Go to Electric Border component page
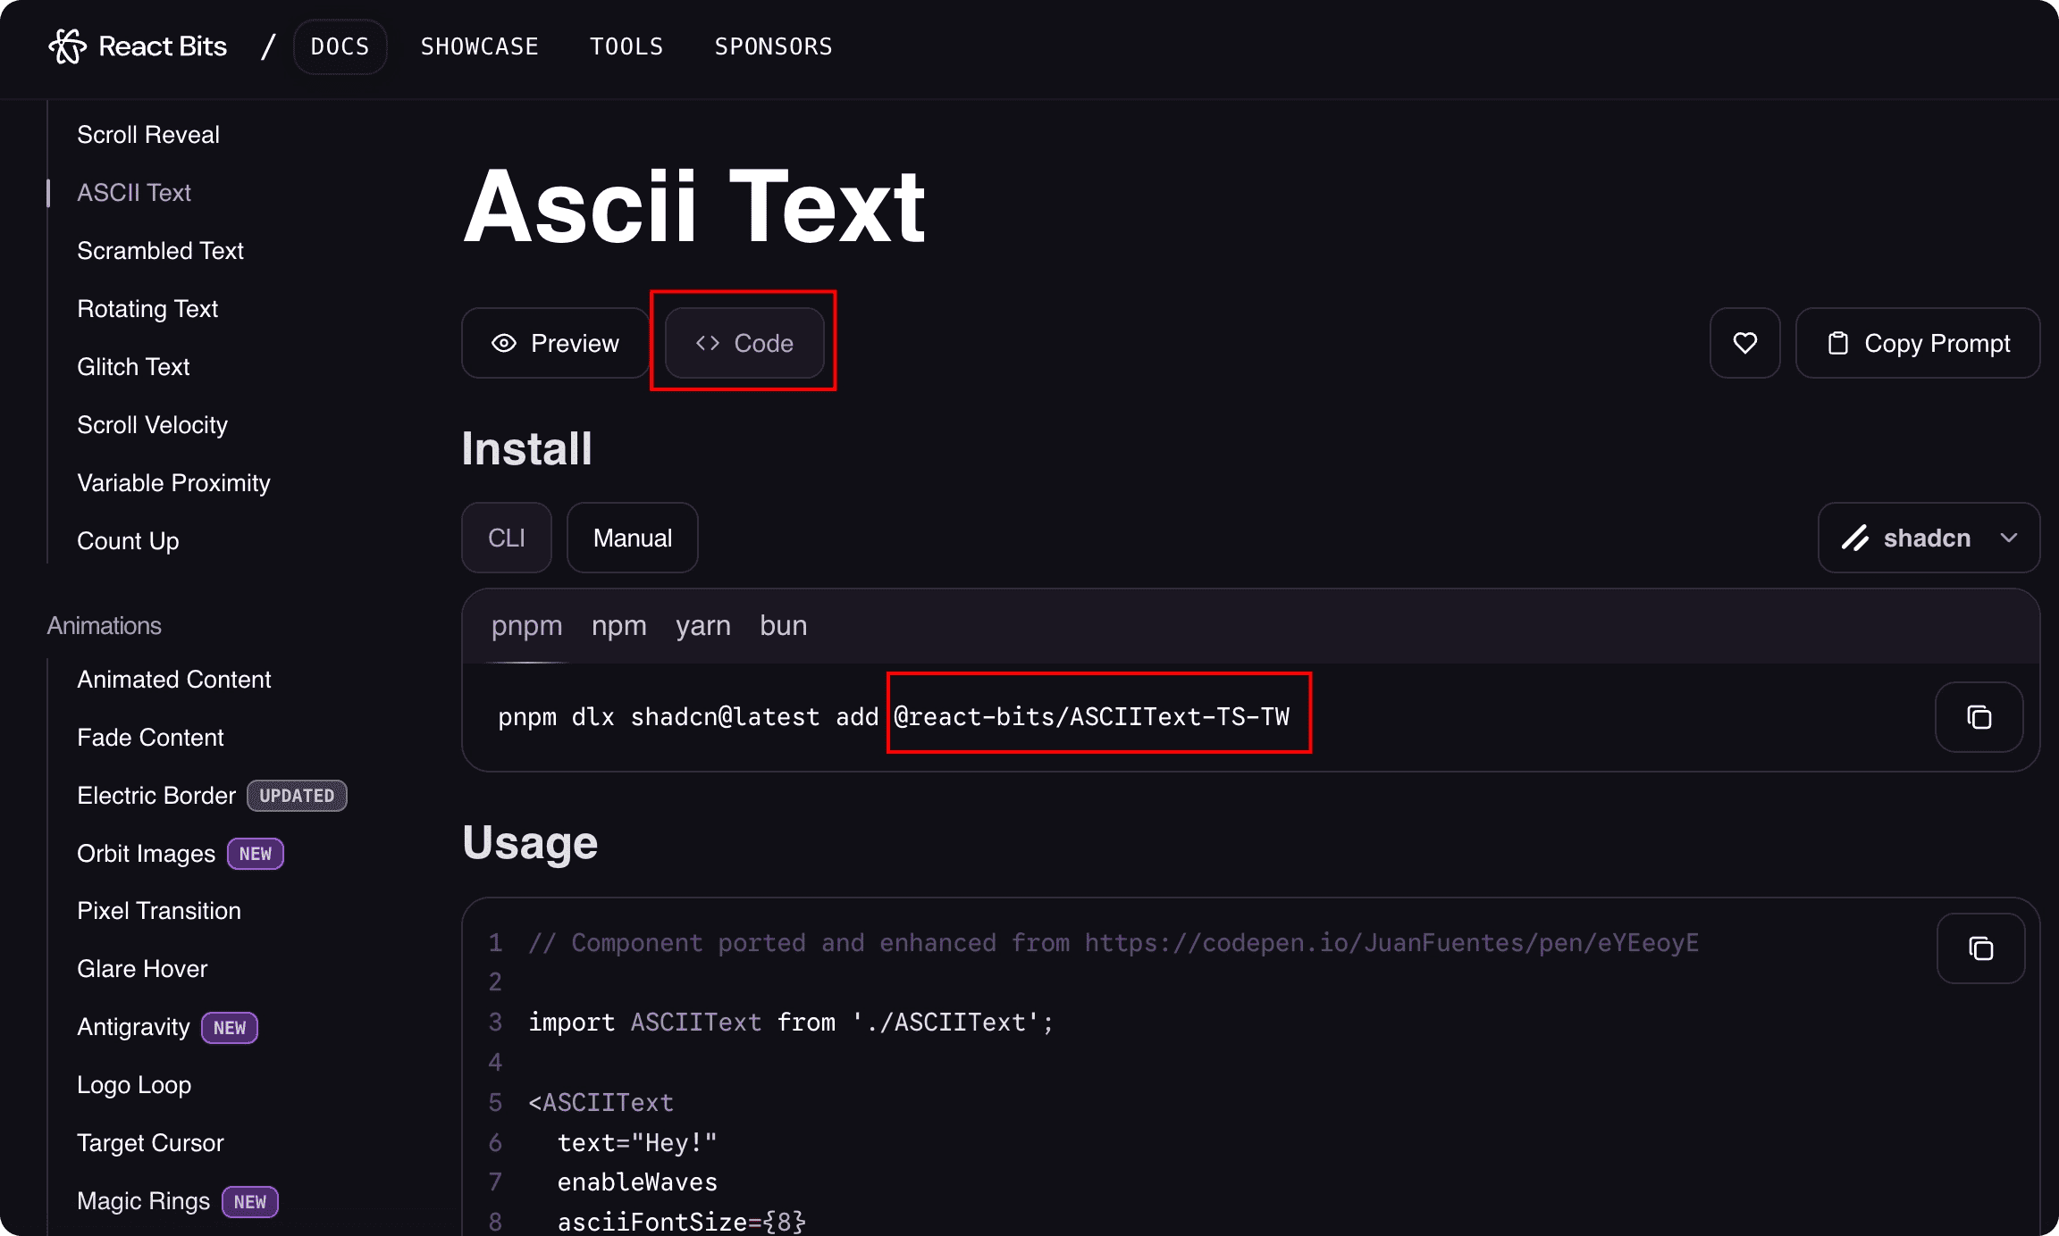Image resolution: width=2059 pixels, height=1236 pixels. coord(156,796)
